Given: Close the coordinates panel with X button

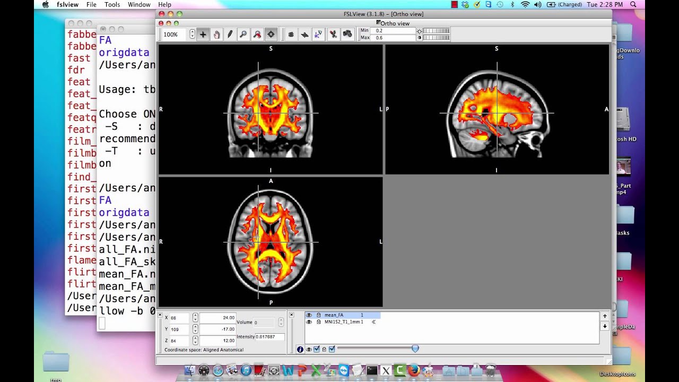Looking at the screenshot, I should tap(160, 315).
